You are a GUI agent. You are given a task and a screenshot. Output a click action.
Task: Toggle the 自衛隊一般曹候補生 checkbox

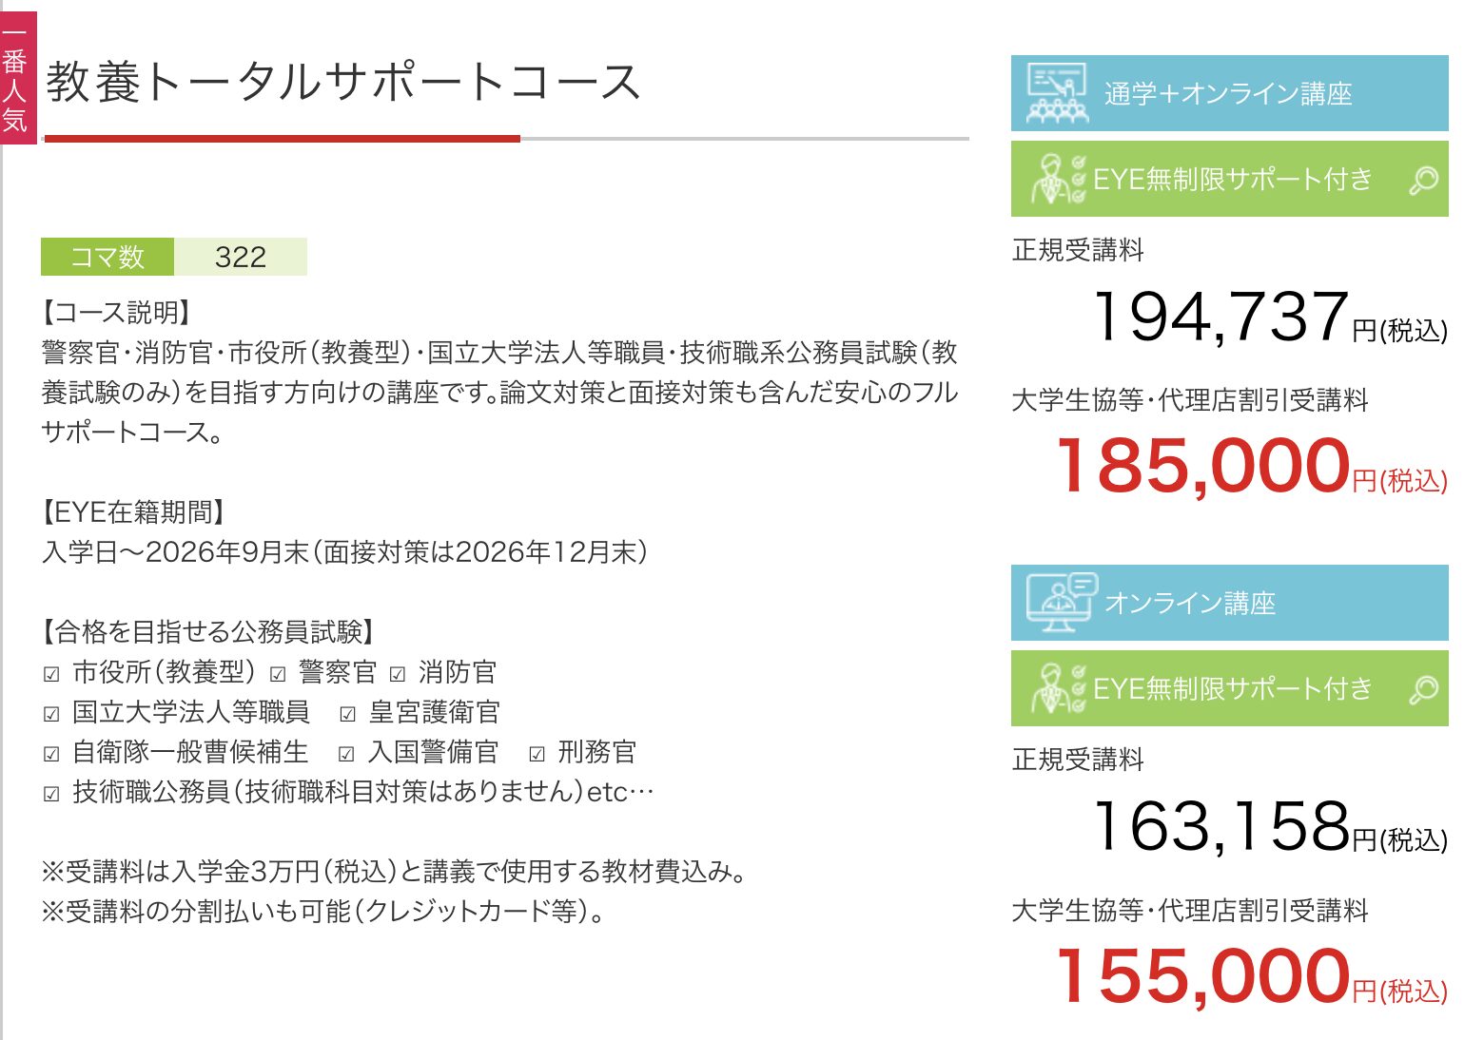(x=52, y=755)
